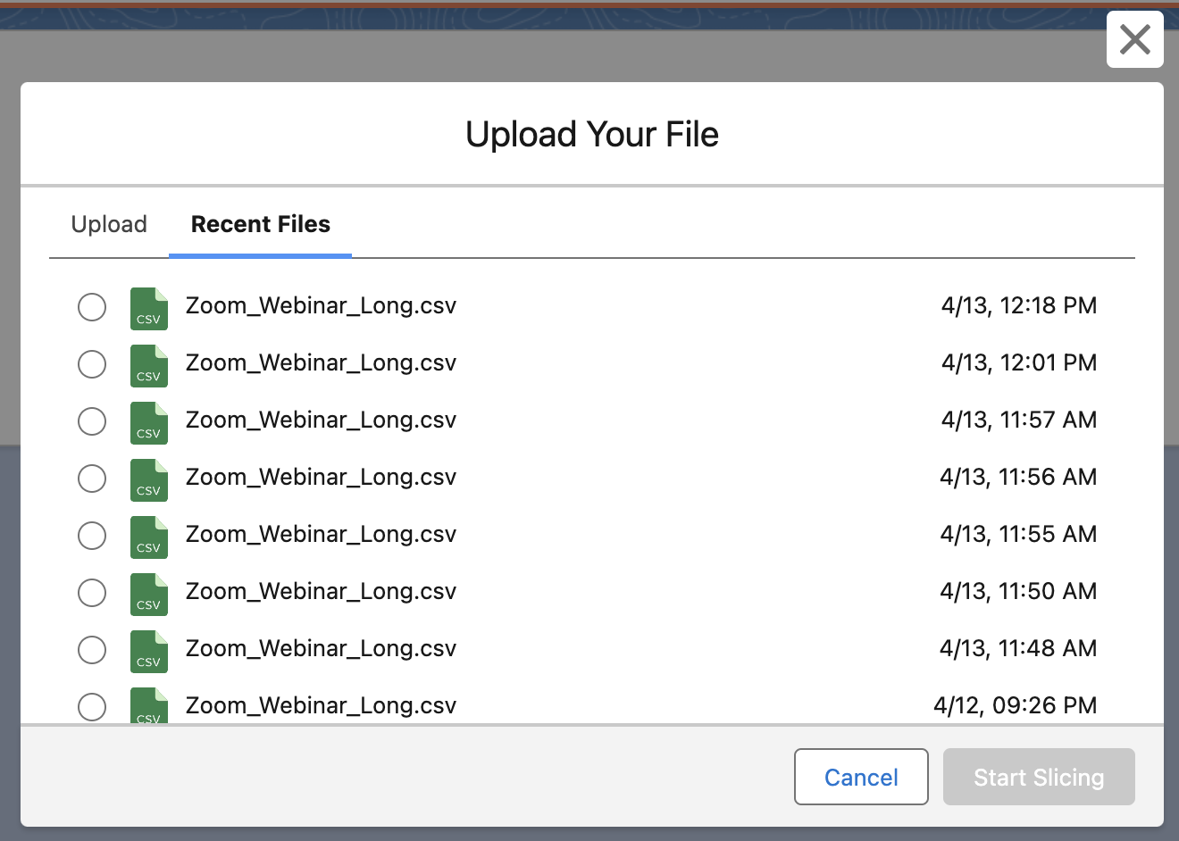This screenshot has height=841, width=1179.
Task: Click the CSV file icon uploaded at 12:18 PM
Action: (148, 308)
